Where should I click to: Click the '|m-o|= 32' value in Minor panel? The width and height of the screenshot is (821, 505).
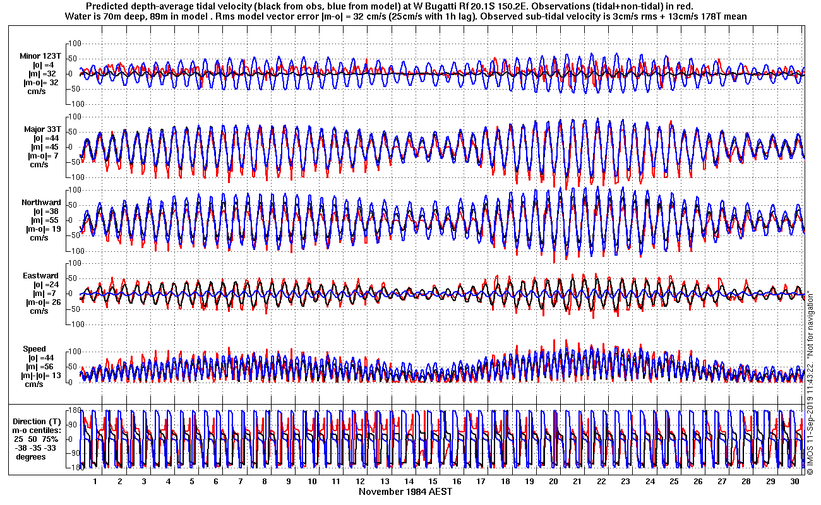(x=40, y=82)
